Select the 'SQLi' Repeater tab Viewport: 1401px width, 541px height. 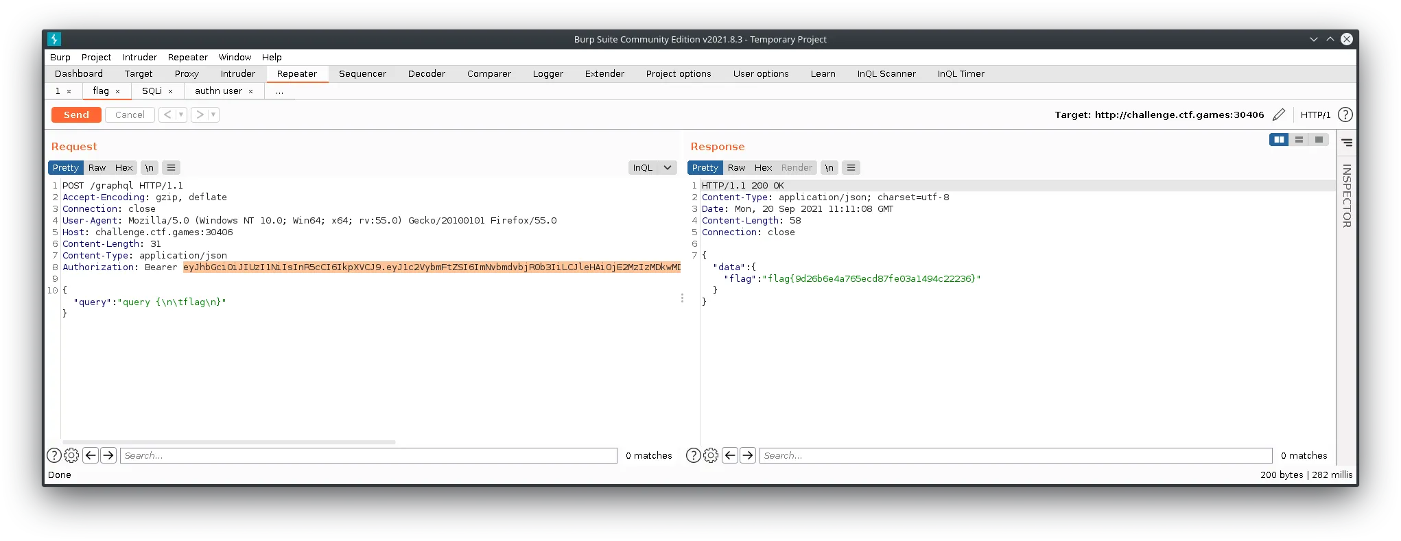[x=152, y=91]
